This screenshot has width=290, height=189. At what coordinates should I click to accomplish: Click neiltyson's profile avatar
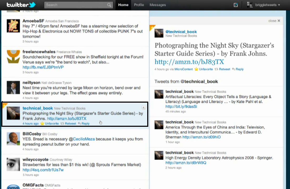point(13,87)
